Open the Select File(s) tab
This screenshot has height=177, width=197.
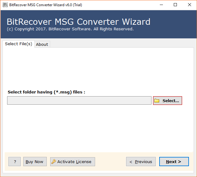pos(18,44)
